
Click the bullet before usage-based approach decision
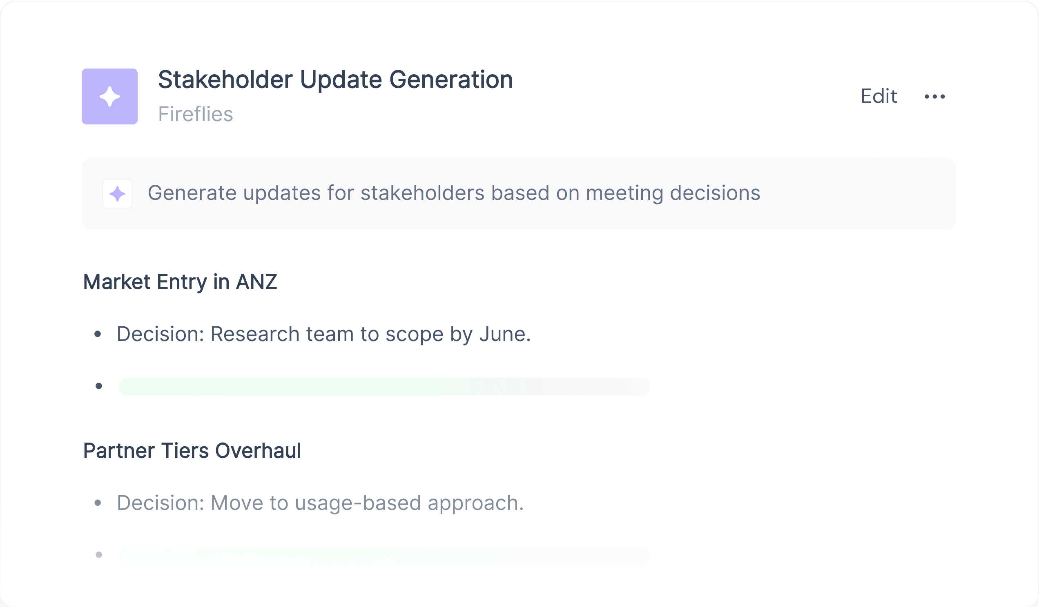click(x=98, y=503)
